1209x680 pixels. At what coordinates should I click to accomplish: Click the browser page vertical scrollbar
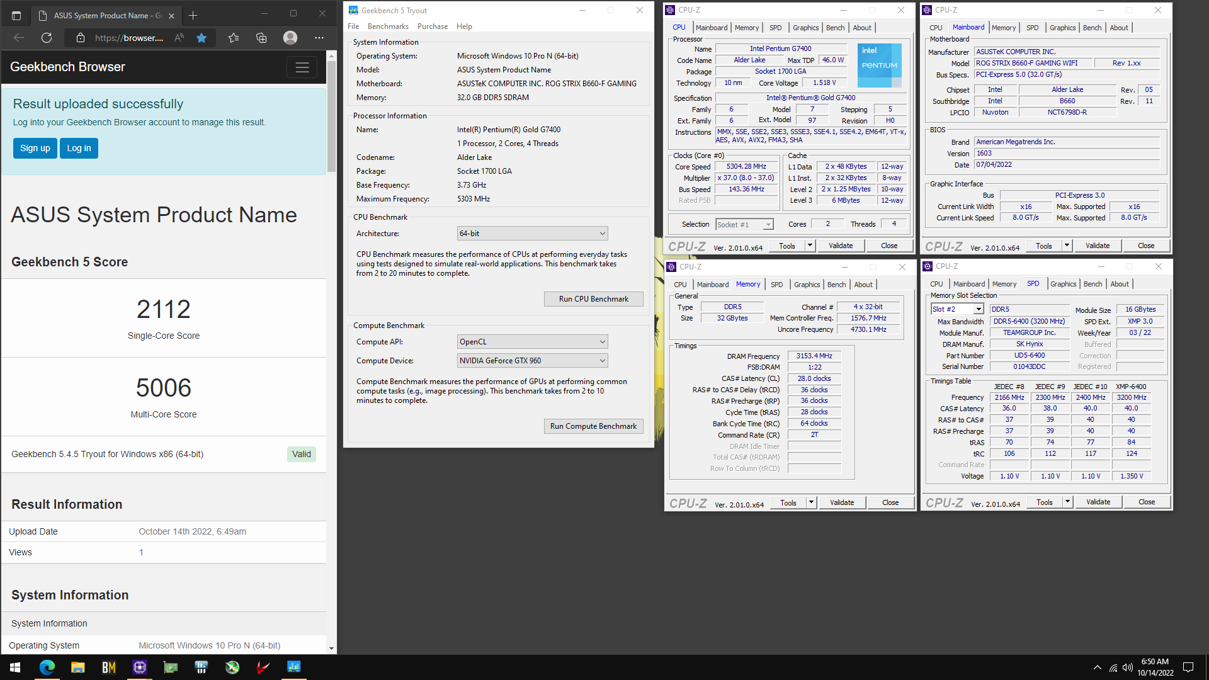click(x=331, y=116)
